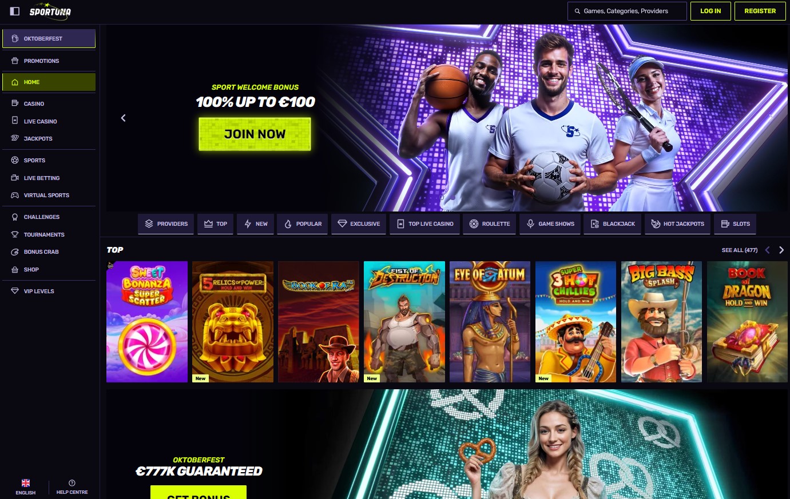This screenshot has width=790, height=499.
Task: Open the Bonus Crab sidebar icon
Action: tap(15, 252)
